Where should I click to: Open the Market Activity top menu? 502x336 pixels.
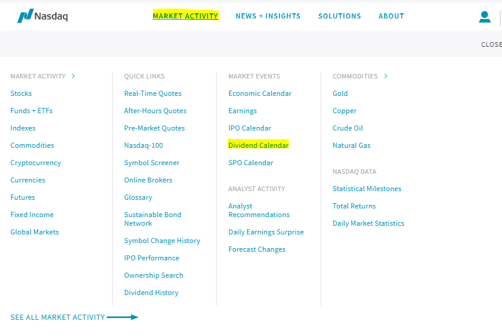(185, 16)
